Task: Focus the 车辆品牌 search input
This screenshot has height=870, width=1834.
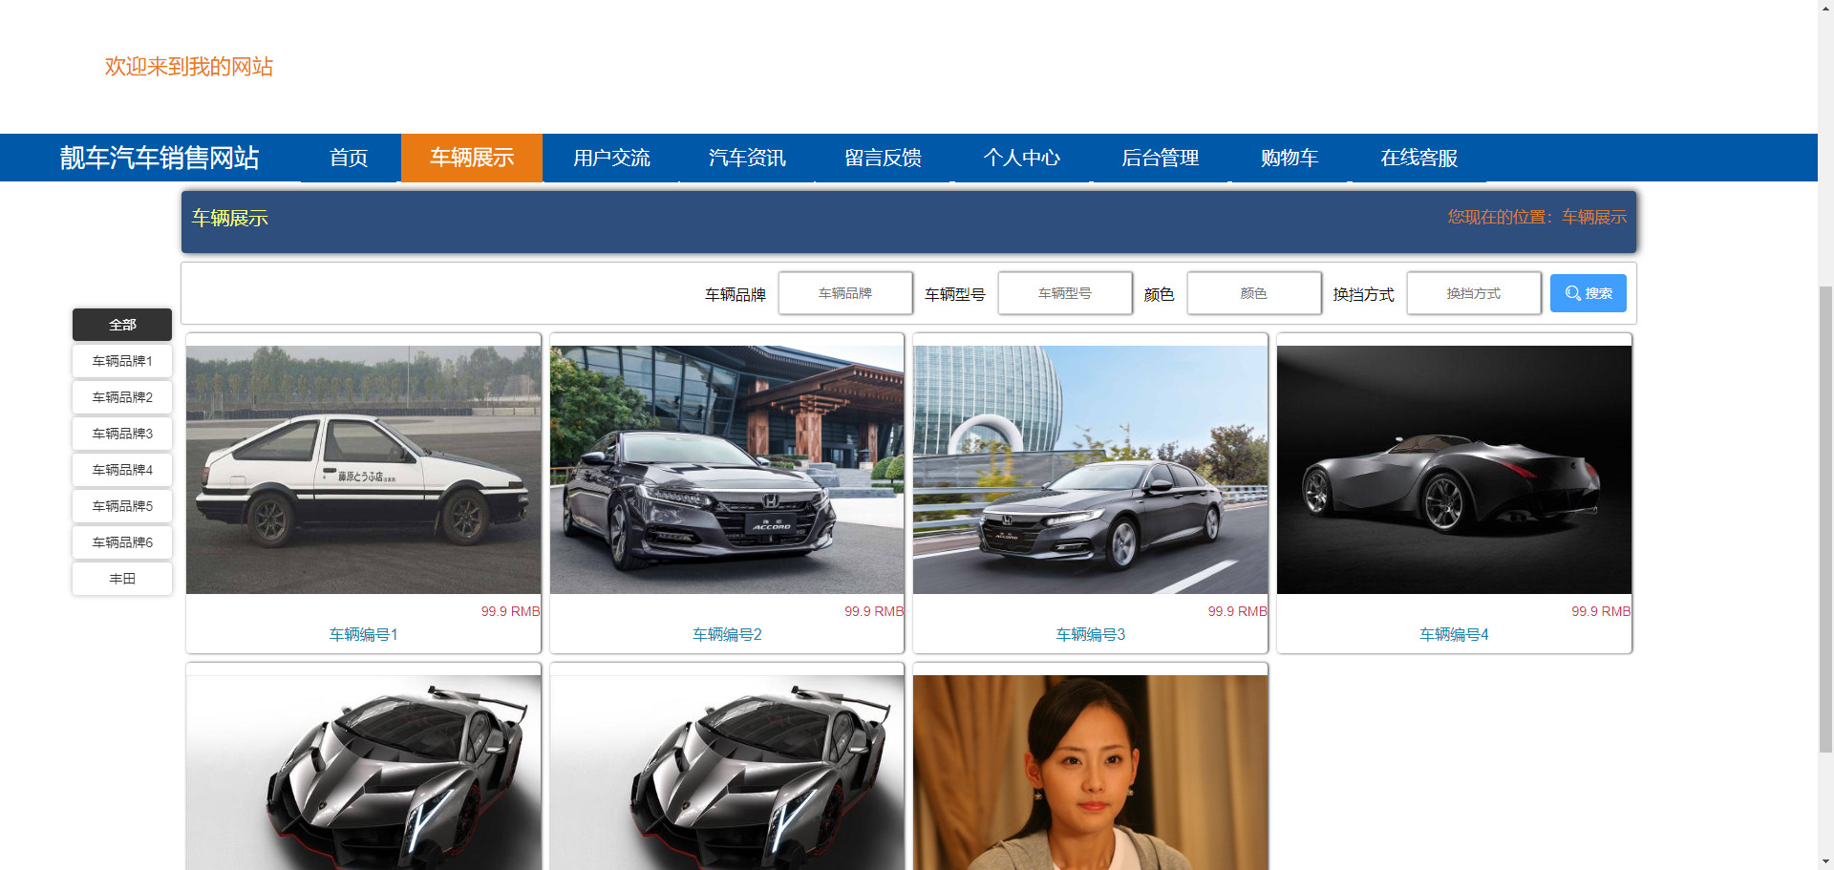Action: 845,293
